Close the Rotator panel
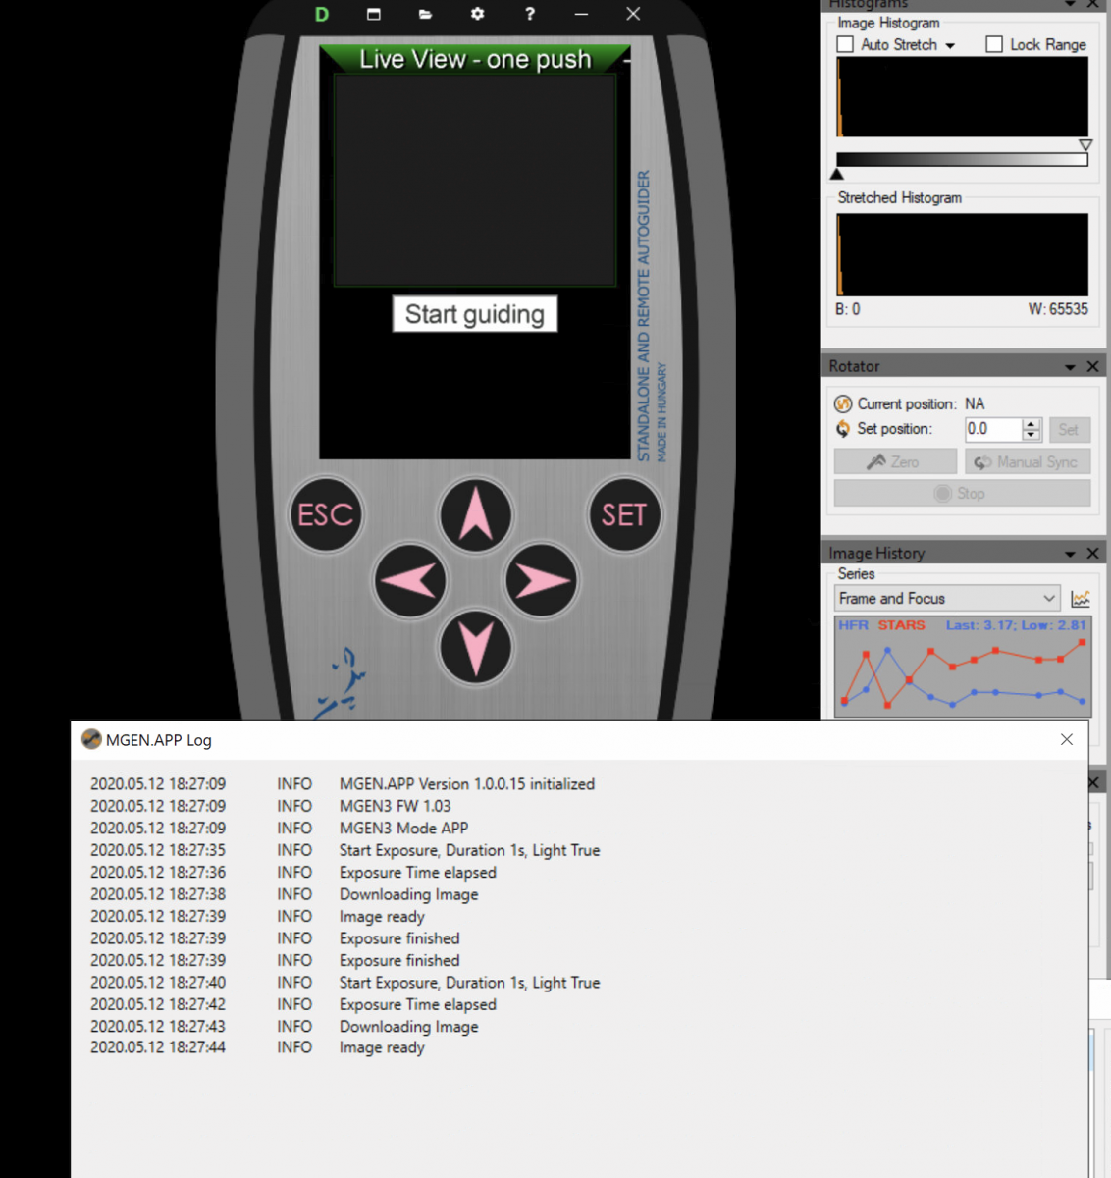1111x1178 pixels. pos(1093,366)
